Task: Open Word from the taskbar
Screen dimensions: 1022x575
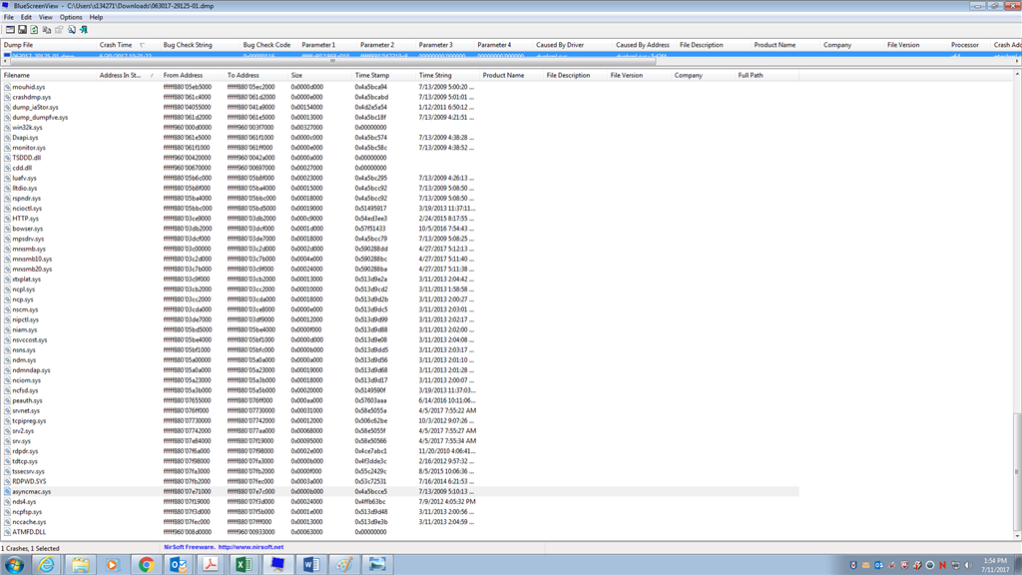Action: click(311, 565)
